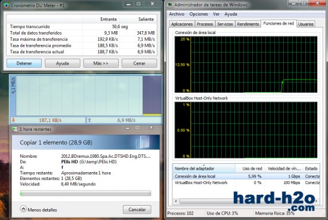This screenshot has width=328, height=220.
Task: Click the Cerrar button in DU Meter
Action: 140,63
